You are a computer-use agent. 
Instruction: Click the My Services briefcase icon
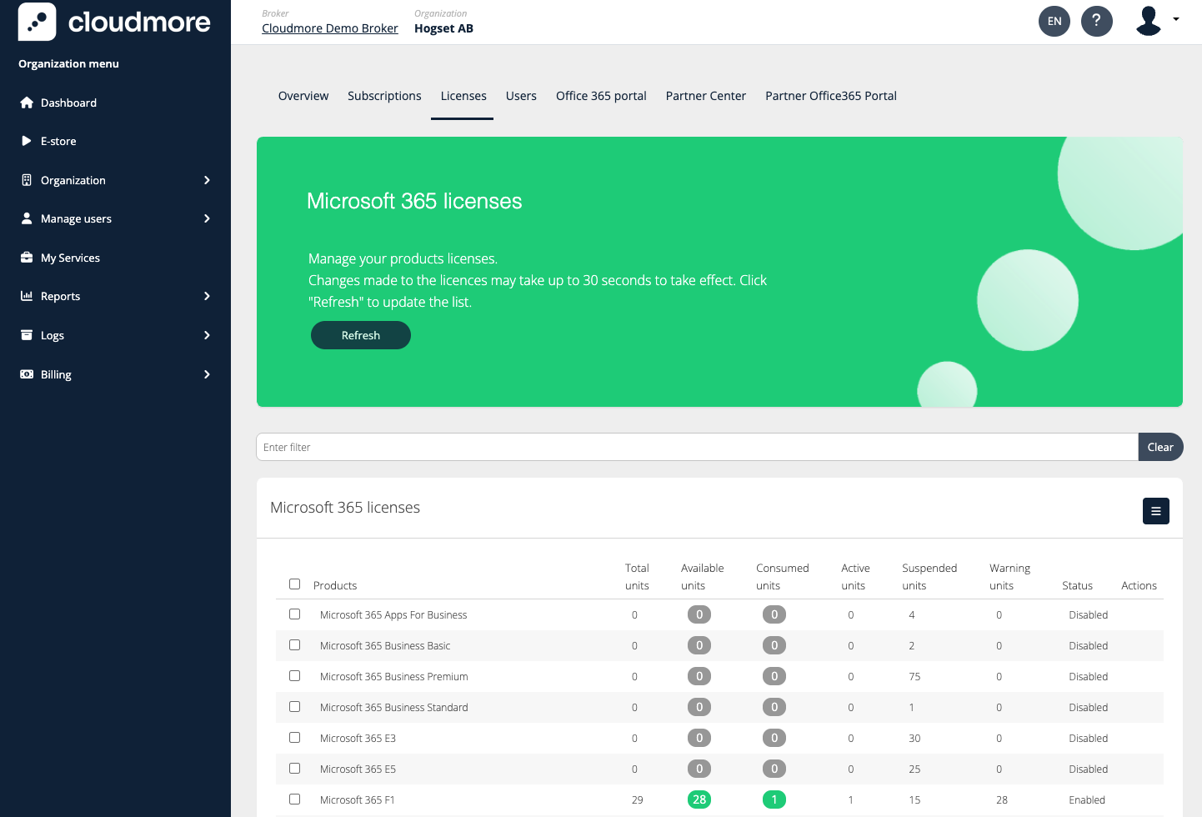[x=27, y=258]
